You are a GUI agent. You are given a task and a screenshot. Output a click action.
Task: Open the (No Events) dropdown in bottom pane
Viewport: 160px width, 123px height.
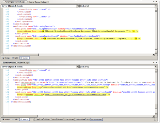click(x=156, y=67)
